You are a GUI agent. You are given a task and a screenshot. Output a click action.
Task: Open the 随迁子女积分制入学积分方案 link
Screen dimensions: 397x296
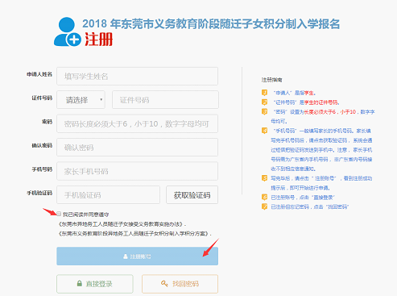pyautogui.click(x=134, y=233)
